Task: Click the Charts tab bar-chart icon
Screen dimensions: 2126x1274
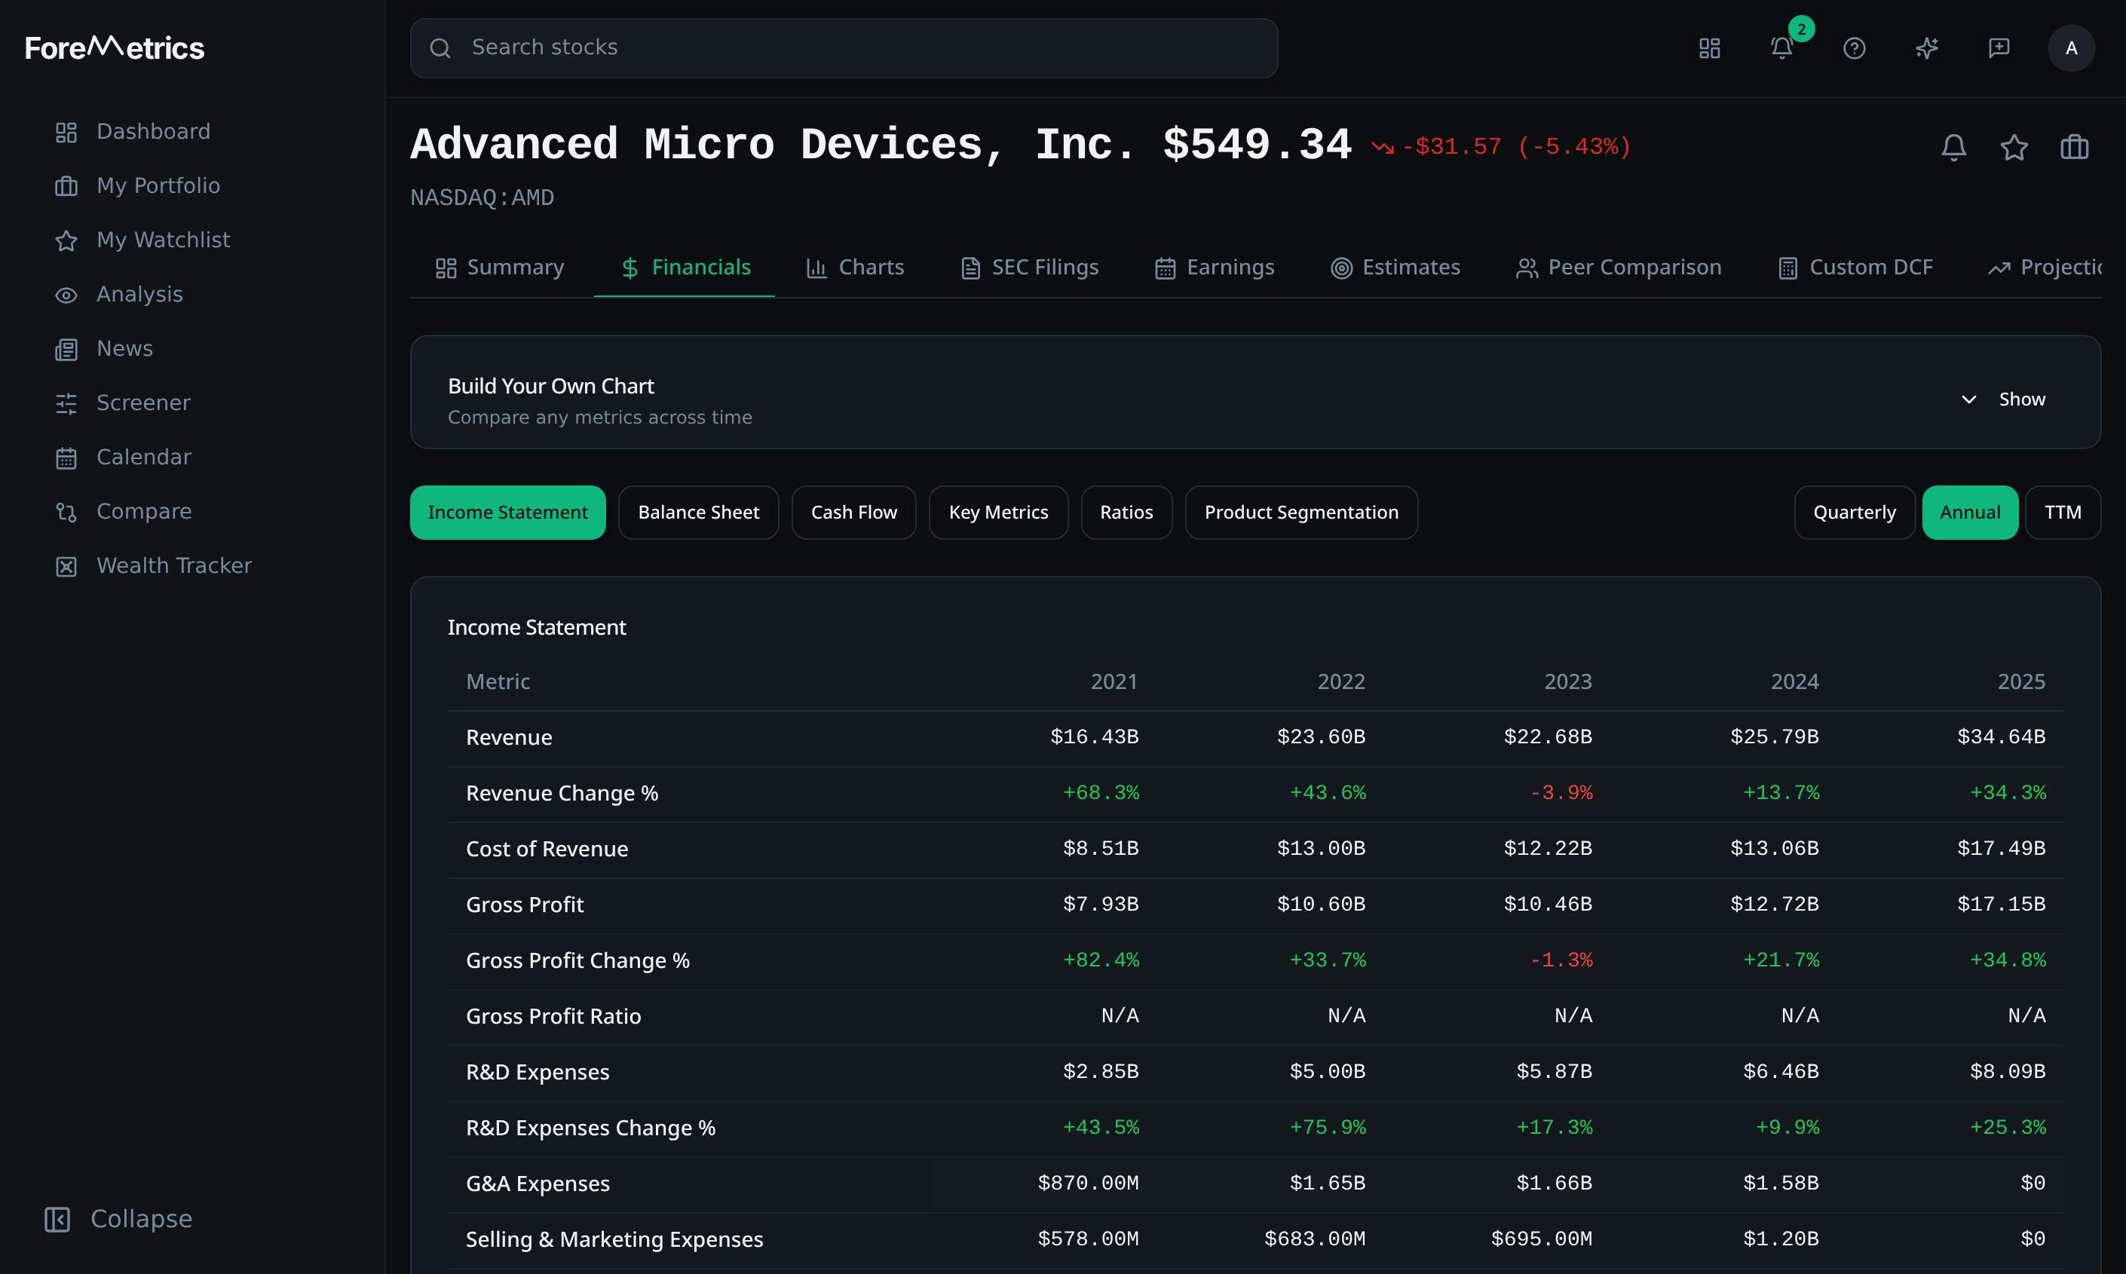Action: [x=816, y=268]
